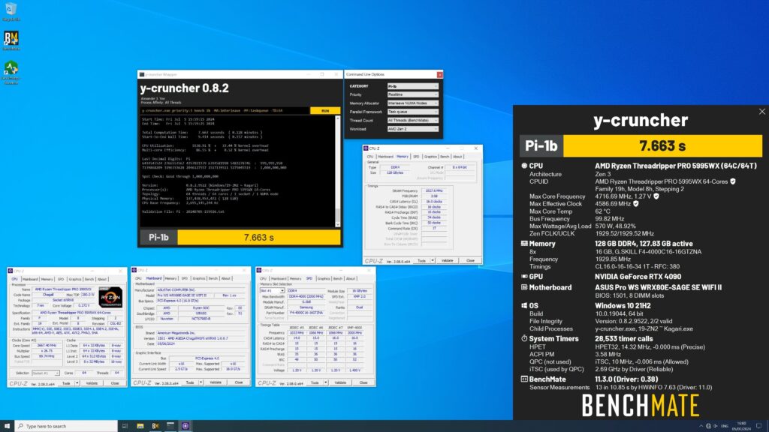
Task: Switch to Bench tab in the DRAM Frequency CPU-Z window
Action: coord(445,157)
